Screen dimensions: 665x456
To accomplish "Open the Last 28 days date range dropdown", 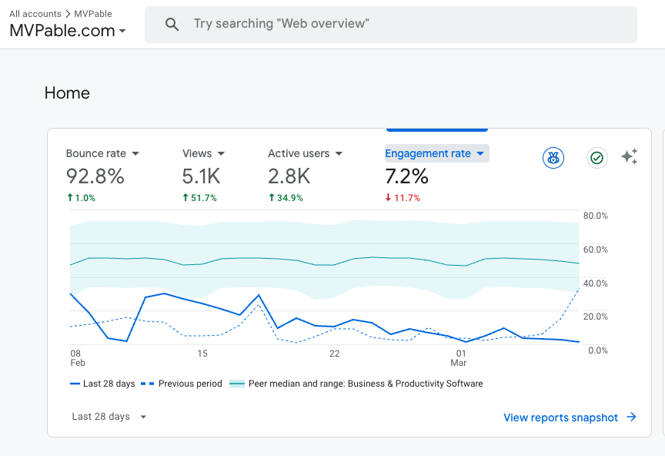I will pos(109,417).
